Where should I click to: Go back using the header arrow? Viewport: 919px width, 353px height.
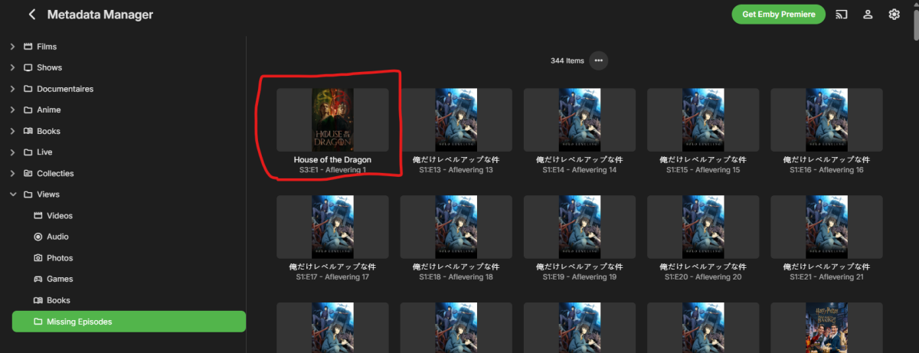coord(32,15)
